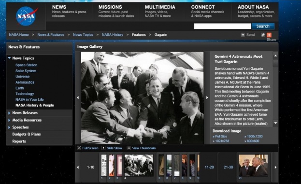This screenshot has width=301, height=184.
Task: Click the View Thumbnails grid icon
Action: (129, 148)
